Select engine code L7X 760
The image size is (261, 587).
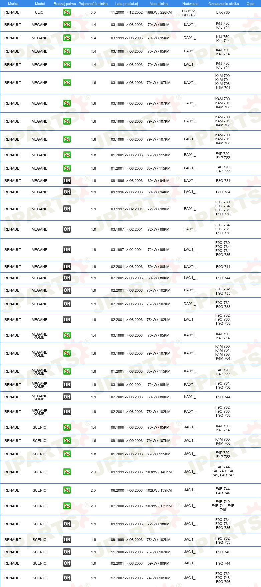[223, 12]
